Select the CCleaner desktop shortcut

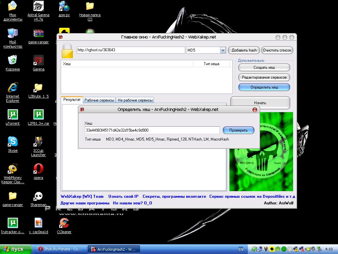point(64,226)
